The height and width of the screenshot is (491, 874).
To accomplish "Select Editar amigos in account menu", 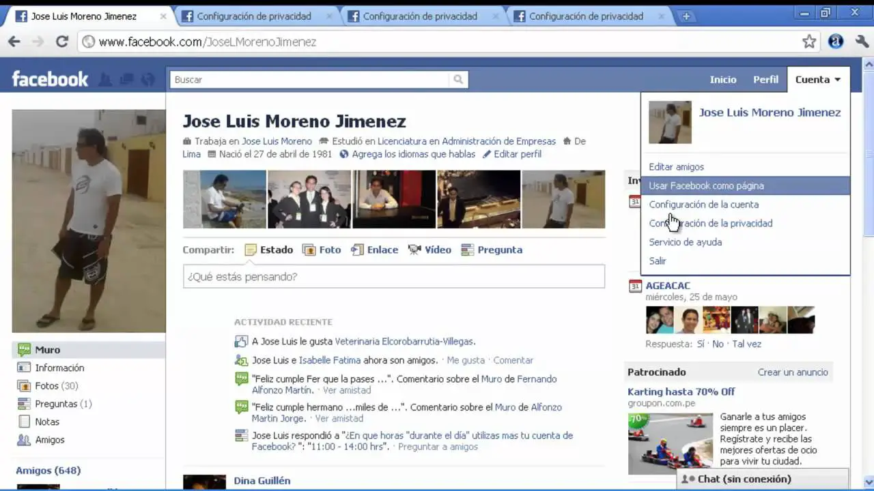I will 676,166.
